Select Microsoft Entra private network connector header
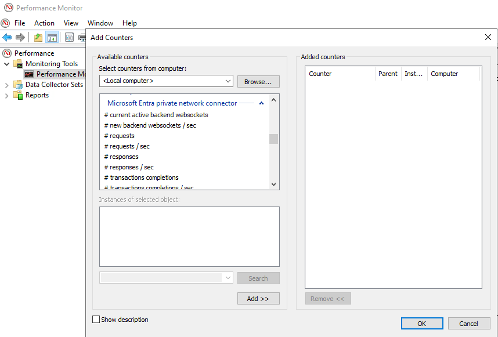 (172, 103)
